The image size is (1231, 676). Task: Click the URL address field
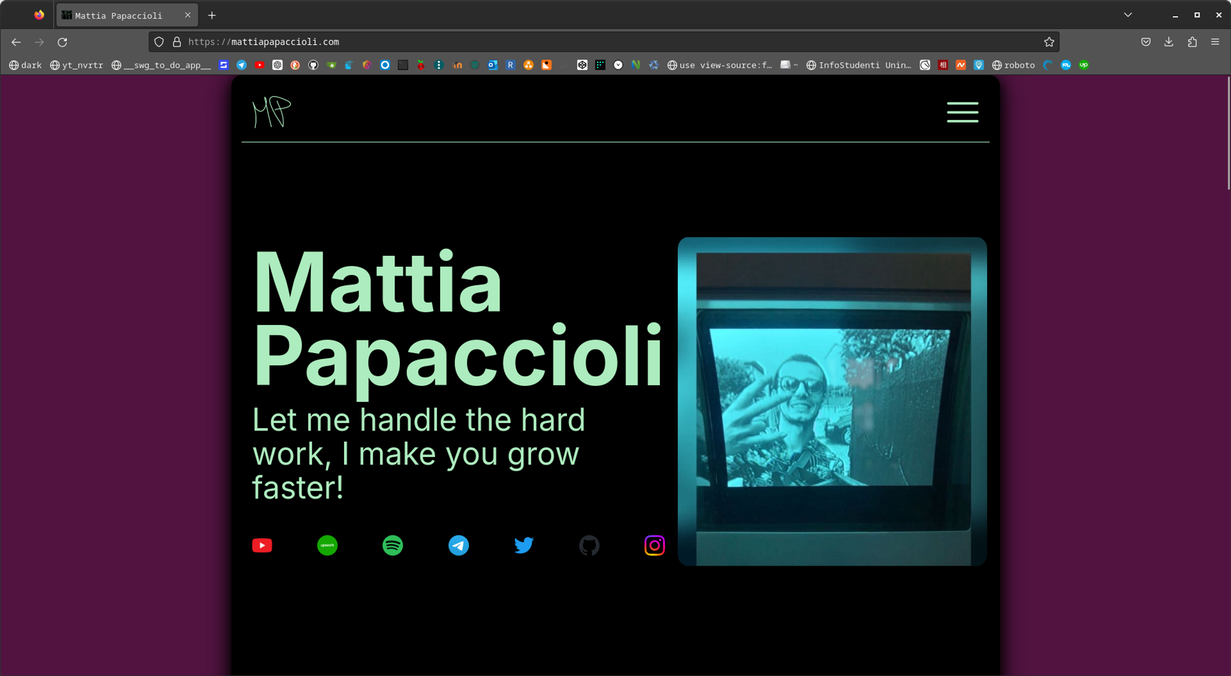click(602, 42)
